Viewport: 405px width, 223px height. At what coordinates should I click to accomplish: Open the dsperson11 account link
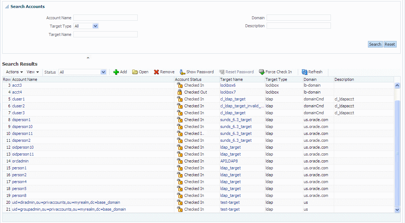pyautogui.click(x=22, y=133)
